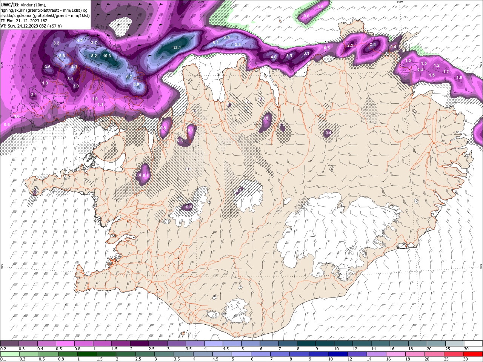This screenshot has height=362, width=483.
Task: Select dark green swatch between 1 and 1.5, rain legend
Action: tap(87, 354)
